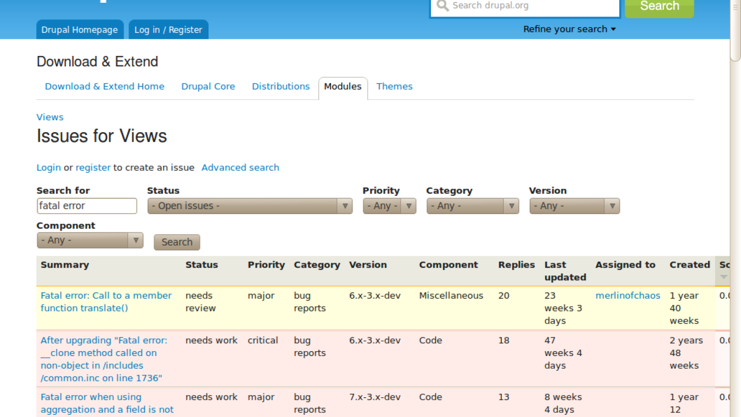Image resolution: width=741 pixels, height=417 pixels.
Task: Click the 'needs review' status cell
Action: tap(201, 302)
